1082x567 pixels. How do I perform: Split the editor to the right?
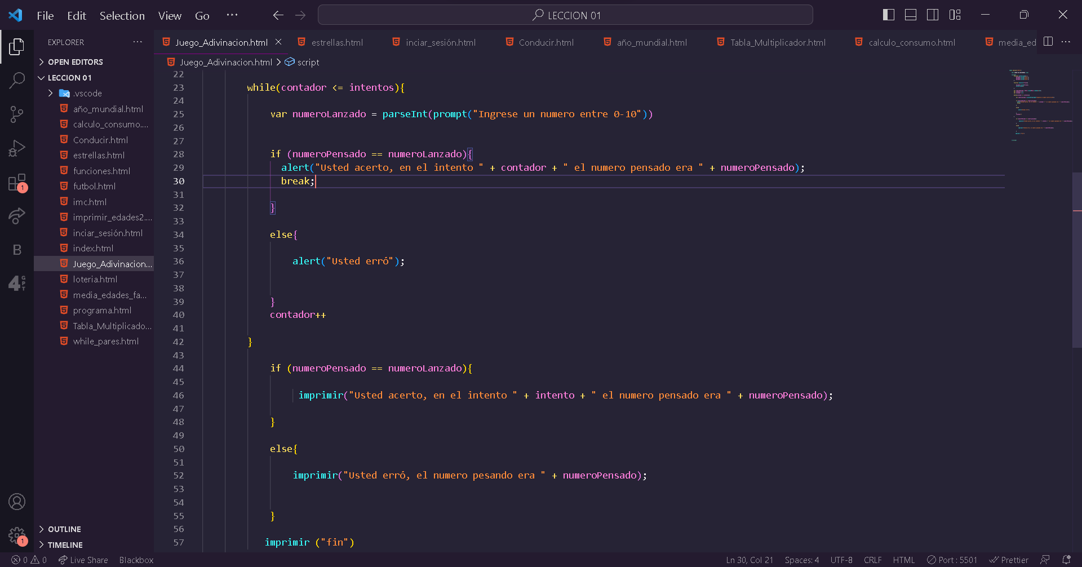(x=1048, y=42)
